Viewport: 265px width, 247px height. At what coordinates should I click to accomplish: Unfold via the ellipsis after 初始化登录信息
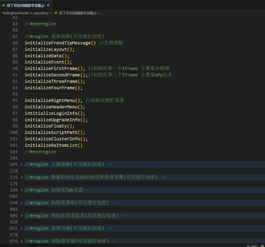pos(124,216)
